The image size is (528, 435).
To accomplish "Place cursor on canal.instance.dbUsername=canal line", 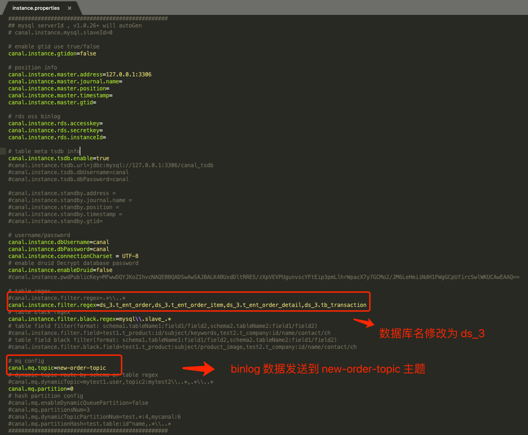I will coord(59,242).
